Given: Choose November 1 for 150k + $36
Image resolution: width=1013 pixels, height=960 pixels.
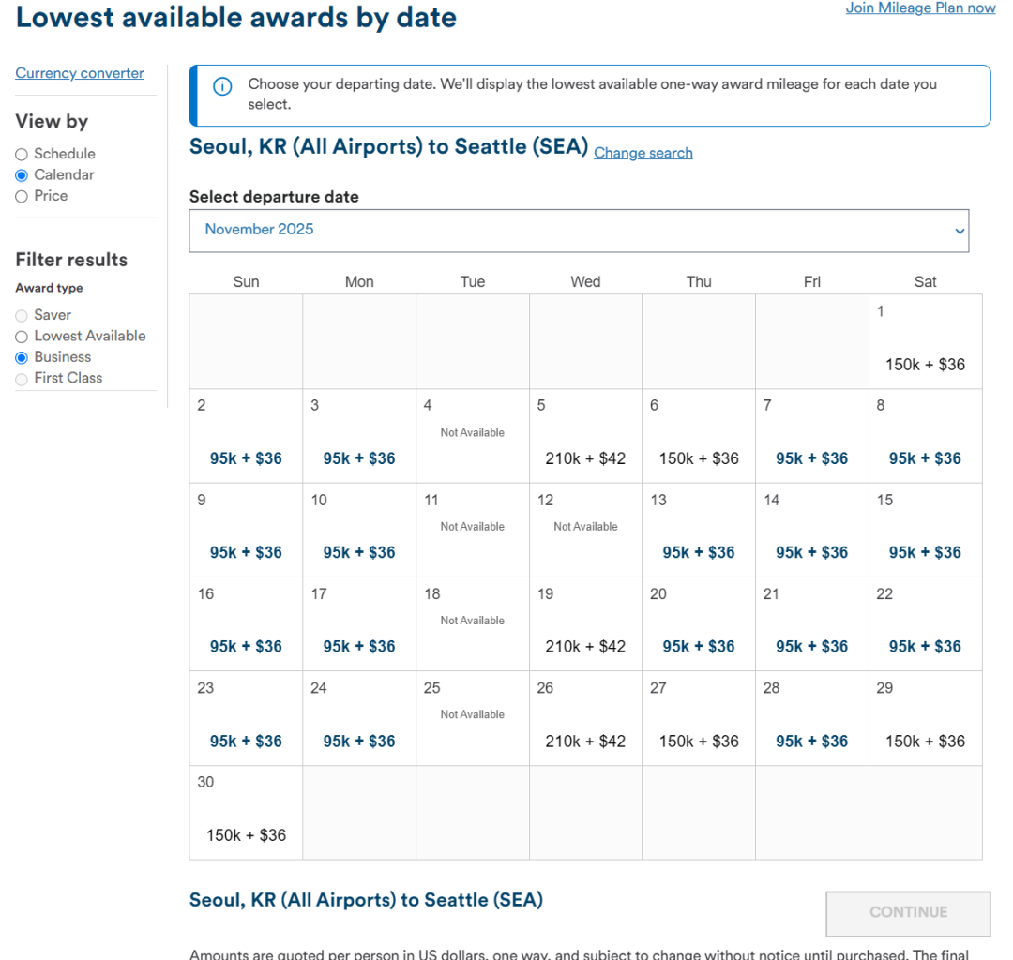Looking at the screenshot, I should click(x=925, y=364).
